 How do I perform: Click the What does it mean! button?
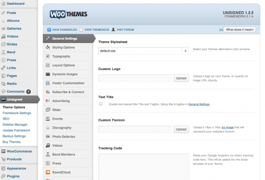tap(240, 30)
